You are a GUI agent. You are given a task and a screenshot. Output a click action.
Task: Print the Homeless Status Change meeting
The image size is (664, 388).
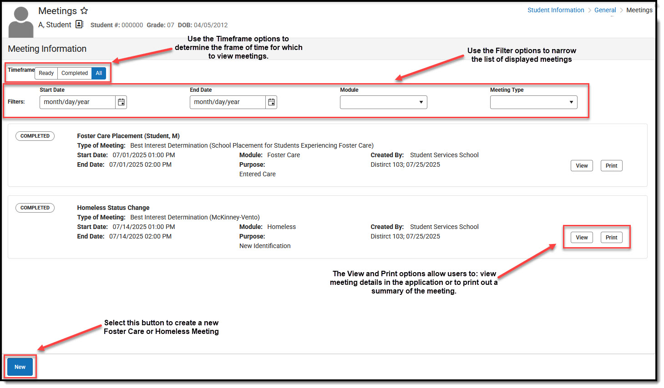pos(611,237)
